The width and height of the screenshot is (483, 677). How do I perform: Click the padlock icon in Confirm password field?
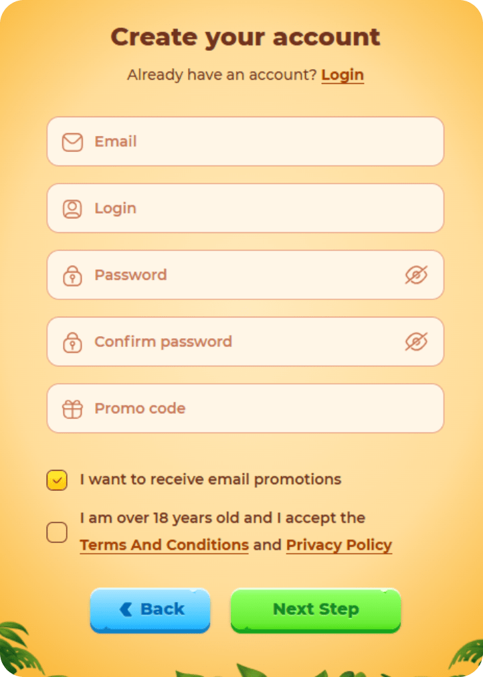tap(72, 342)
